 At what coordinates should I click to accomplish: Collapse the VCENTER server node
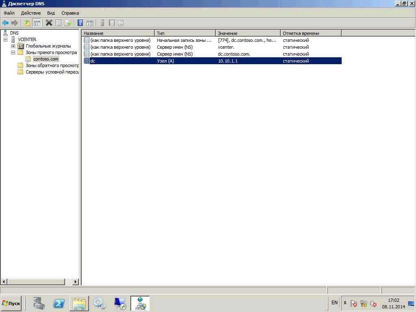tap(6, 40)
